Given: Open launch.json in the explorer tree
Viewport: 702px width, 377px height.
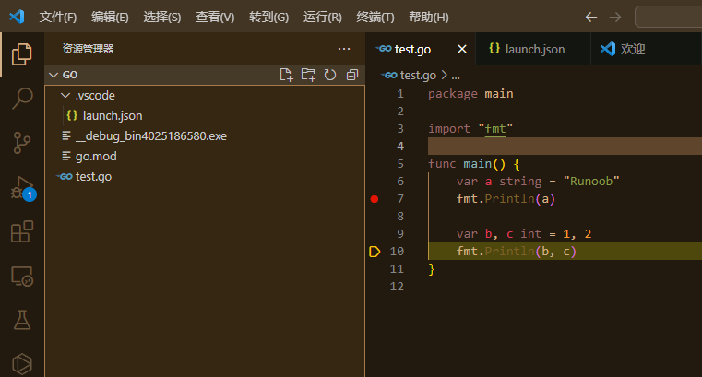Looking at the screenshot, I should 205,116.
